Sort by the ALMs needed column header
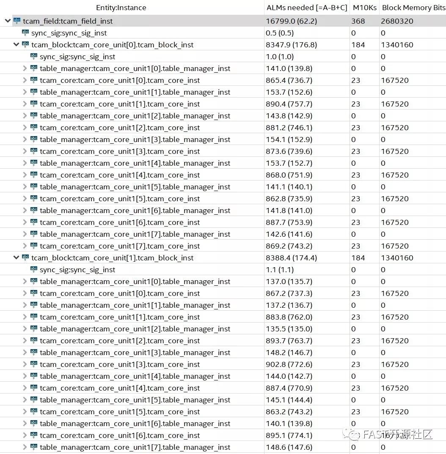Image resolution: width=446 pixels, height=454 pixels. point(306,8)
